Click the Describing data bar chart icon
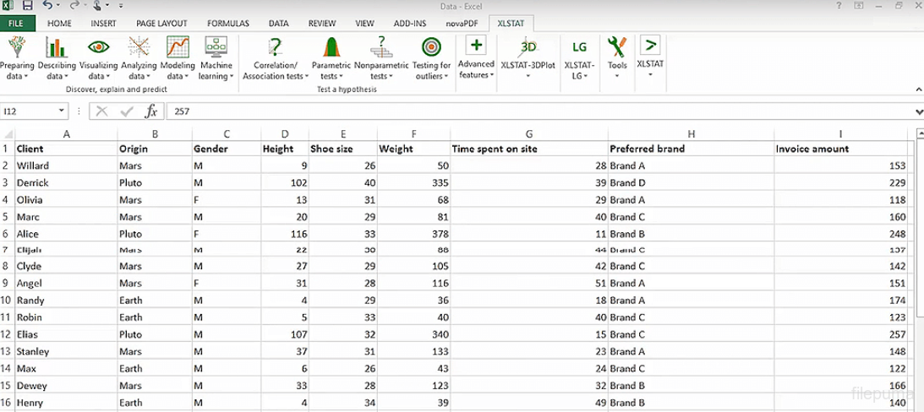This screenshot has height=412, width=924. tap(57, 48)
